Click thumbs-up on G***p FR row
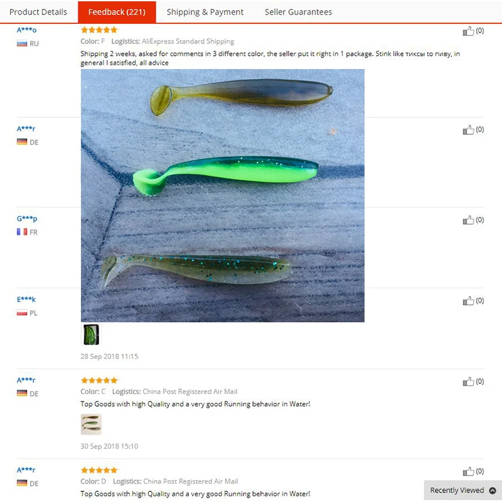The height and width of the screenshot is (502, 502). (468, 220)
